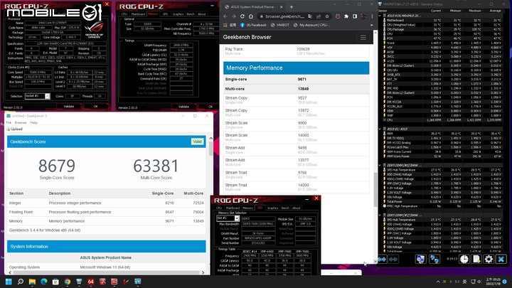Image resolution: width=512 pixels, height=288 pixels.
Task: Open Bench tab in top-center CPU-Z window
Action: tap(191, 14)
